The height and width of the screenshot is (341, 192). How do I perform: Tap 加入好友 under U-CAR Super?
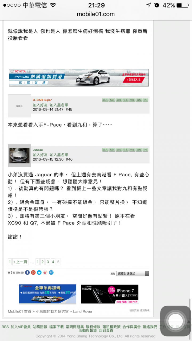click(40, 105)
